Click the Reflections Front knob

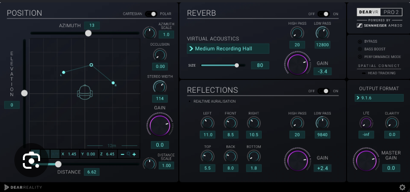pyautogui.click(x=231, y=123)
